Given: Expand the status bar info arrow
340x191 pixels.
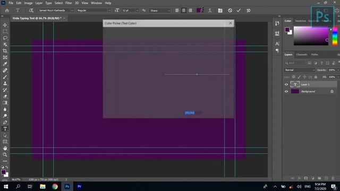Looking at the screenshot, I should tap(66, 179).
